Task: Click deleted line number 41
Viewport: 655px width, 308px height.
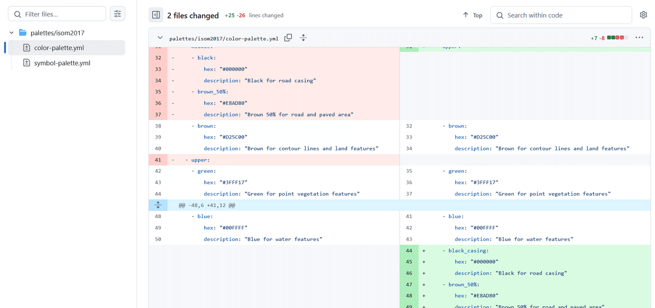Action: pyautogui.click(x=158, y=160)
